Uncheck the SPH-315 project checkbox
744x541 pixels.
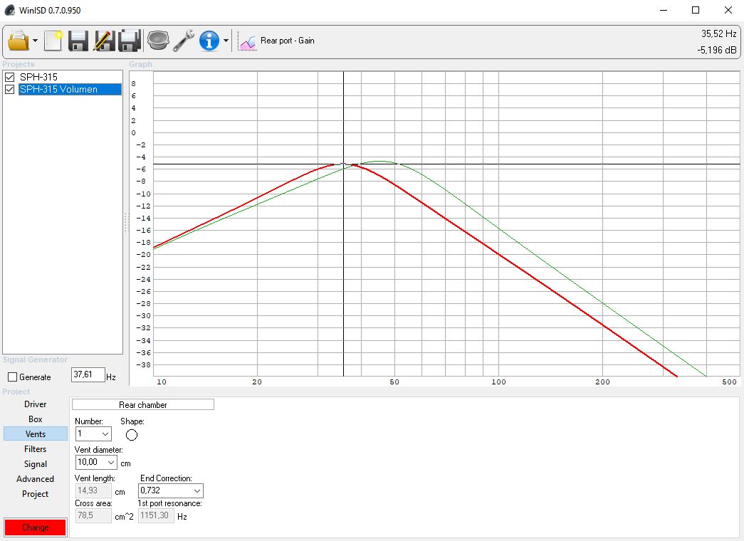pyautogui.click(x=10, y=77)
